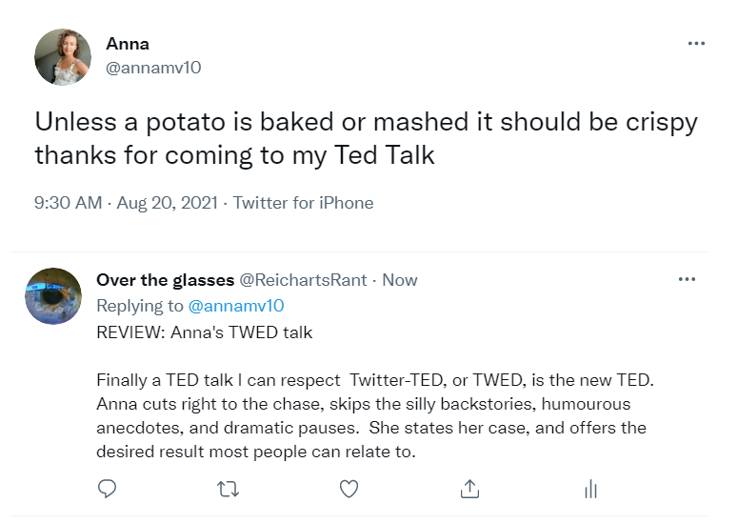Share the reply using the upload icon
The image size is (738, 523).
tap(469, 489)
